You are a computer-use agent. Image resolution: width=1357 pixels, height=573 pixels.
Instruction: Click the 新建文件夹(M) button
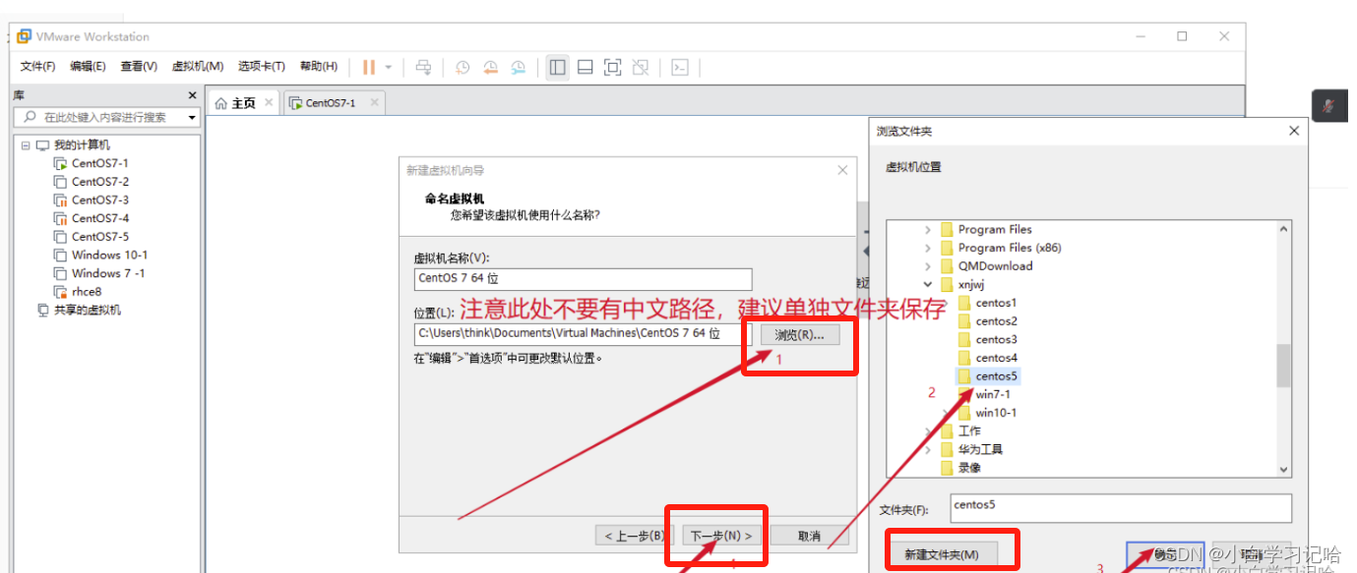pyautogui.click(x=942, y=555)
